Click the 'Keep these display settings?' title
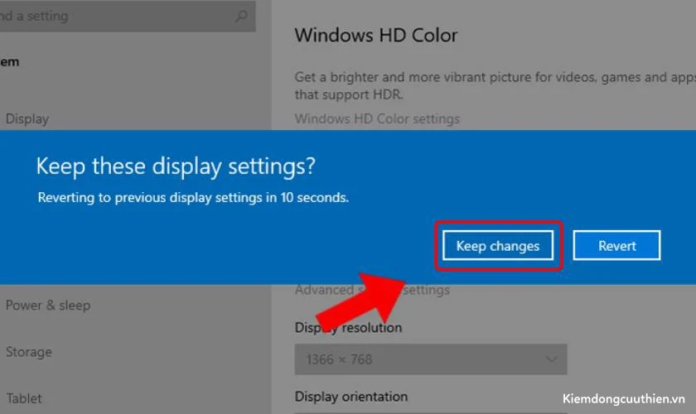 (x=176, y=167)
